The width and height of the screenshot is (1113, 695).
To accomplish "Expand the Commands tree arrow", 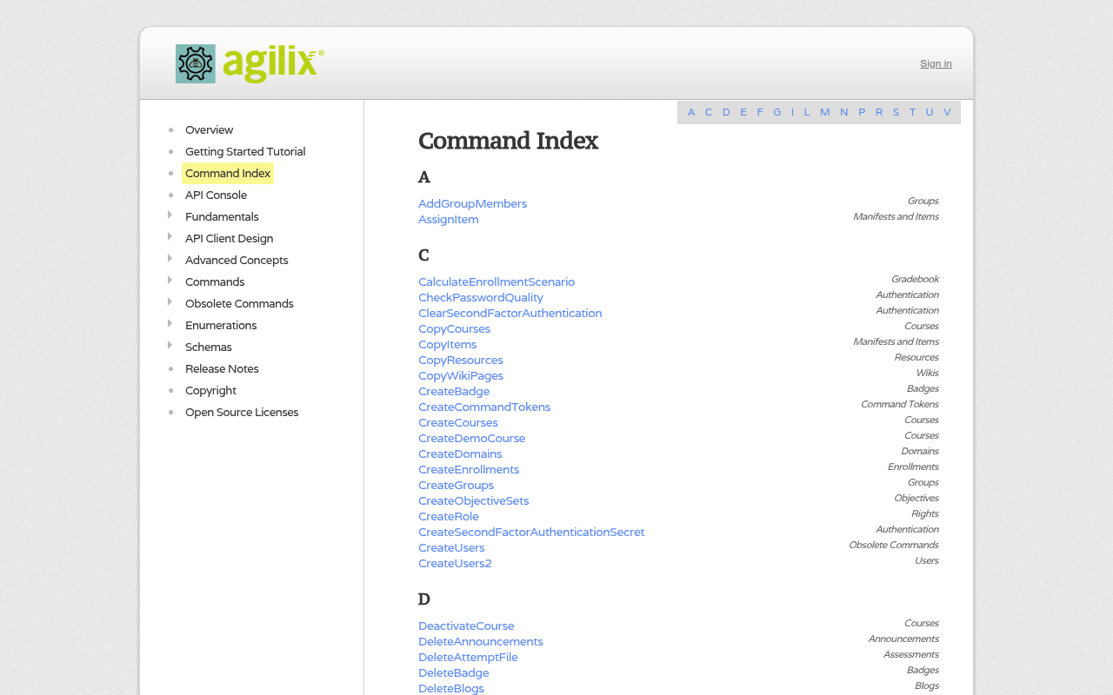I will coord(170,281).
